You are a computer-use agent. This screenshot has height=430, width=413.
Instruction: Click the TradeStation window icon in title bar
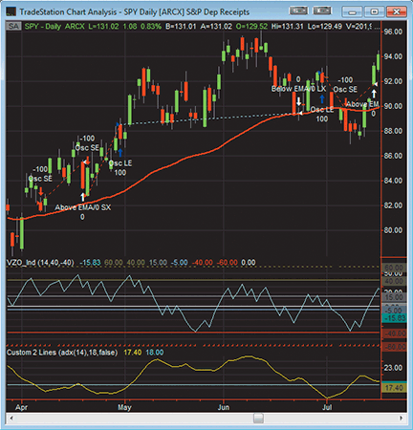[11, 12]
